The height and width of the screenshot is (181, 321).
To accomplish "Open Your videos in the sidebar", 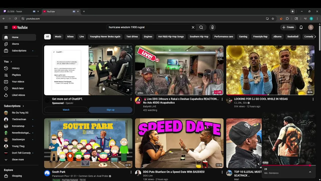I will tap(19, 82).
